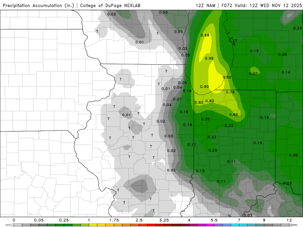The width and height of the screenshot is (303, 227).
Task: Click the 0.25 precipitation value on the map
Action: click(x=213, y=150)
